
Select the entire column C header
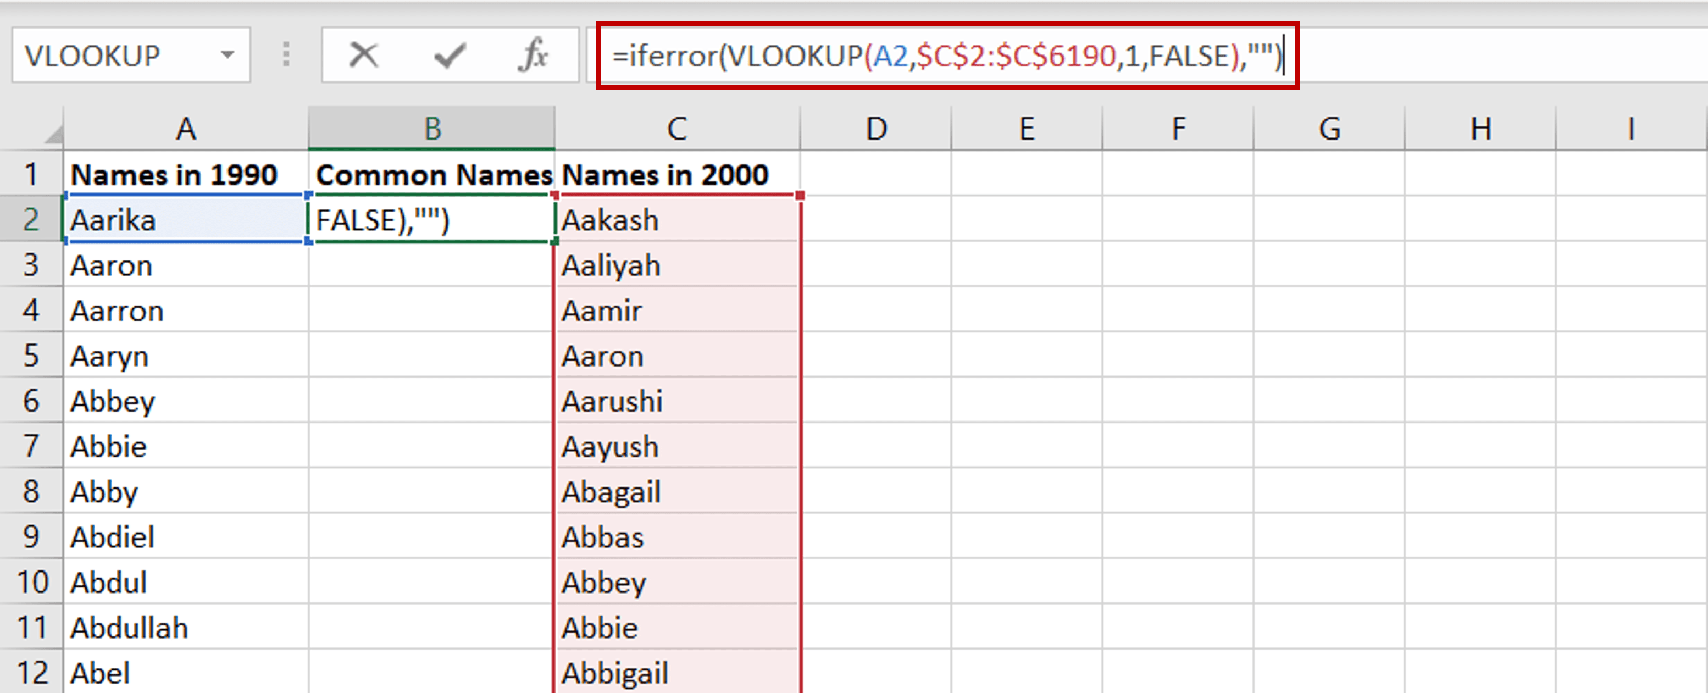(x=678, y=128)
